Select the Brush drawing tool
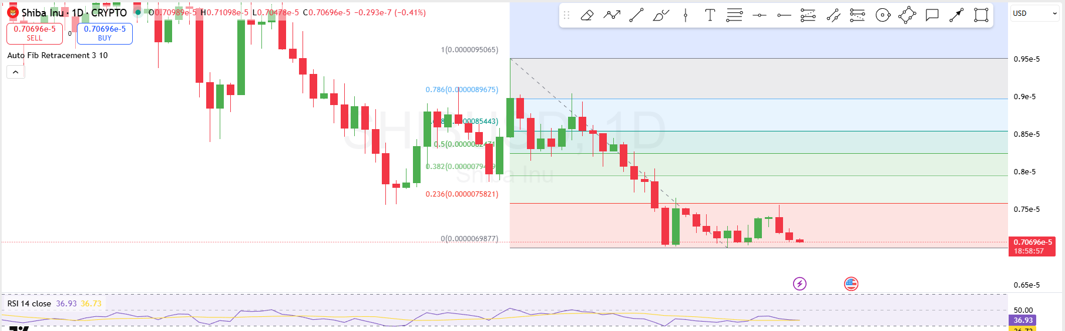 [x=661, y=15]
